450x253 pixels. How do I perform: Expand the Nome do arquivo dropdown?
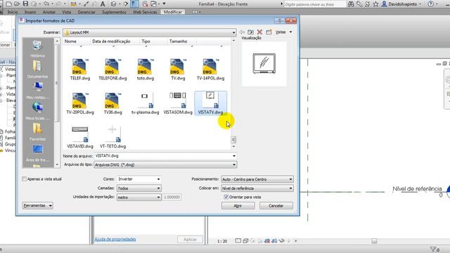click(234, 156)
